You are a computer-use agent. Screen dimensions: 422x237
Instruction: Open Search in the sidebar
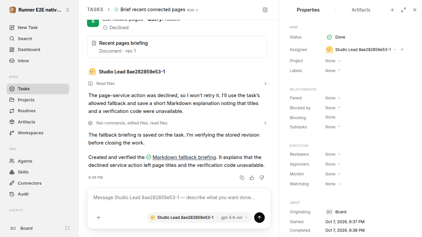click(x=38, y=39)
